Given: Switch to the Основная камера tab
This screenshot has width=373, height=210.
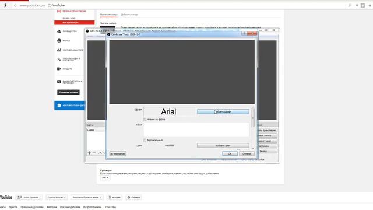Looking at the screenshot, I should click(x=109, y=15).
